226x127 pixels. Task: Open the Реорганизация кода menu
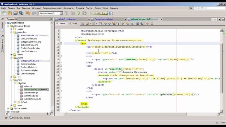pos(52,8)
